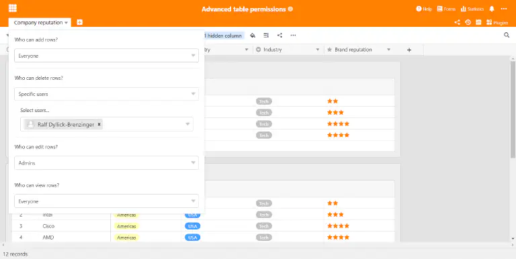Image resolution: width=516 pixels, height=259 pixels.
Task: Open the app grid menu icon
Action: [13, 8]
